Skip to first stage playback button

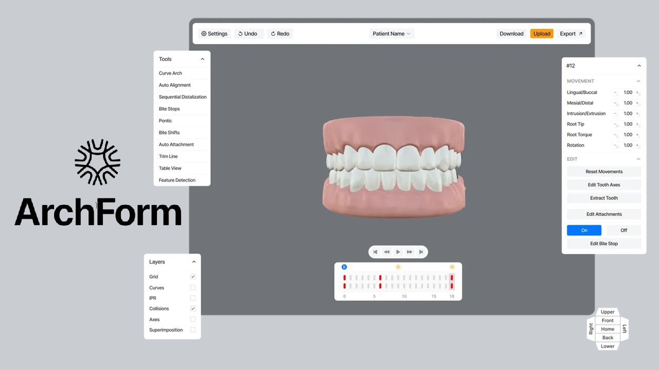point(375,252)
